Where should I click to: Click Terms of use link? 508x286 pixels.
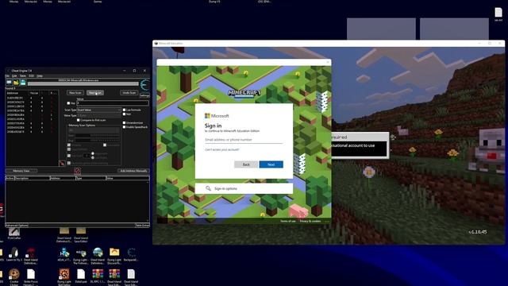287,221
